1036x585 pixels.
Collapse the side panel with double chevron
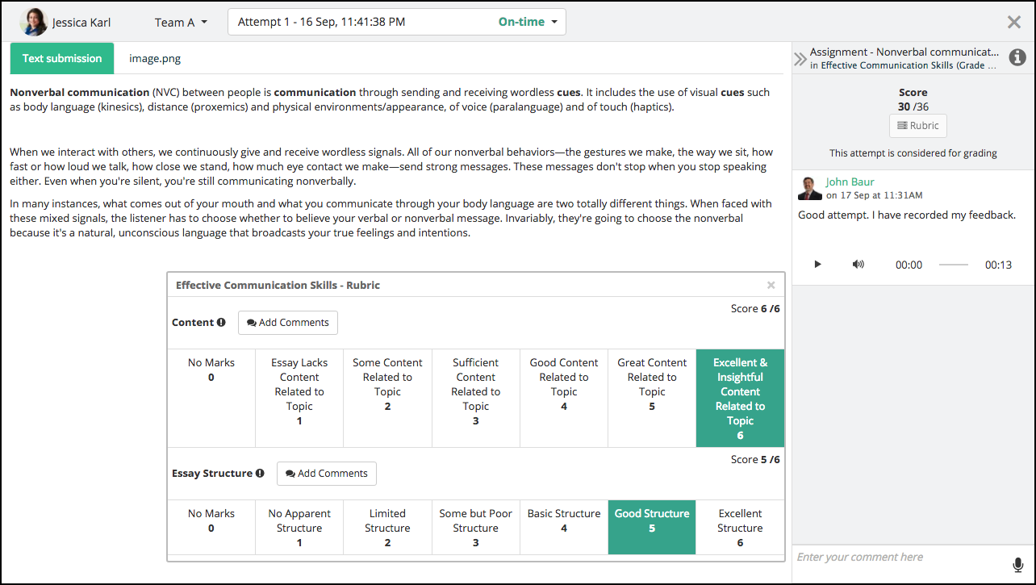tap(800, 59)
